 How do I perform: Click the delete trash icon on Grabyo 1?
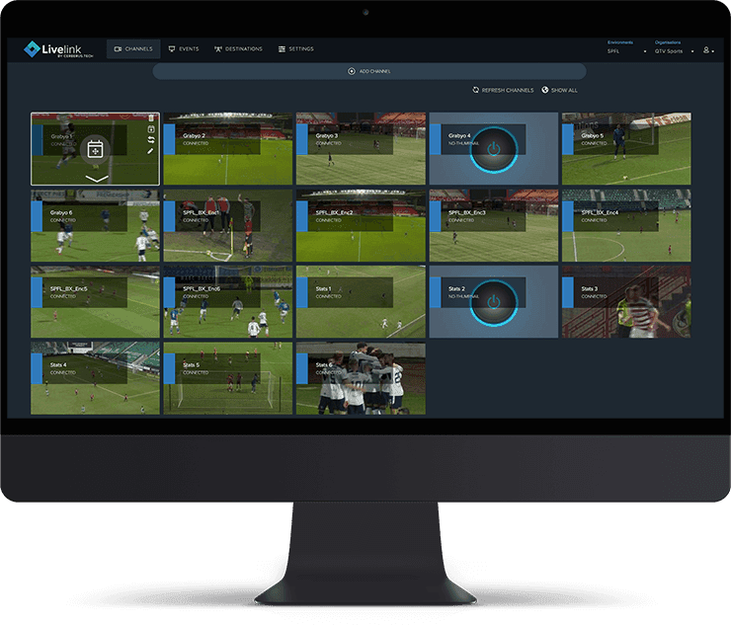(151, 117)
